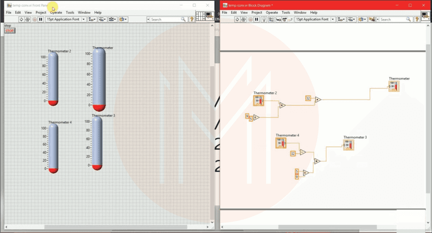Open Tools menu in Front Panel window

click(x=70, y=13)
